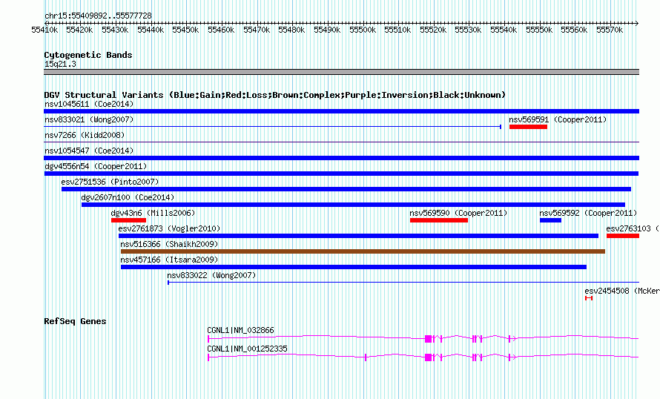Viewport: 660px width, 399px height.
Task: Click the brown nsv516366 complex variant bar
Action: point(363,251)
